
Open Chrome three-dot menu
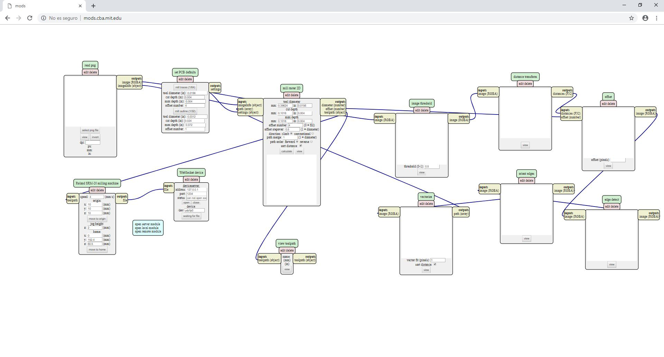point(656,18)
